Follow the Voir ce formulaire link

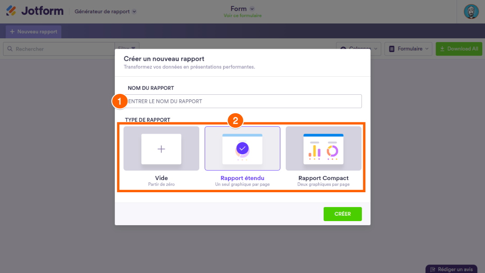(x=242, y=16)
